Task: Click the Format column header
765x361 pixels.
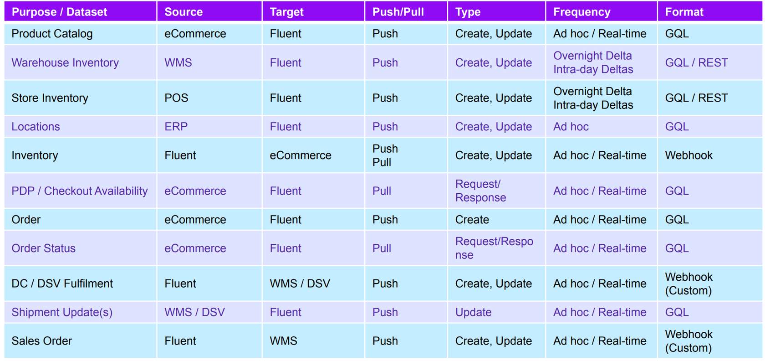Action: [x=684, y=12]
